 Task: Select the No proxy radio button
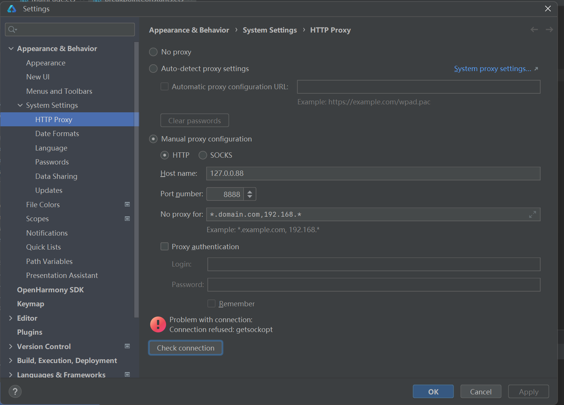click(153, 52)
